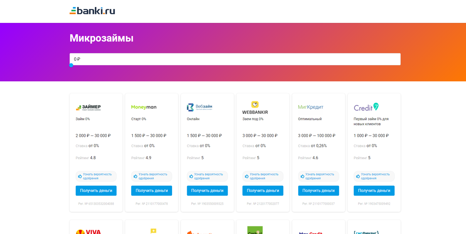Click the Займер rating value 4.8

pyautogui.click(x=93, y=158)
